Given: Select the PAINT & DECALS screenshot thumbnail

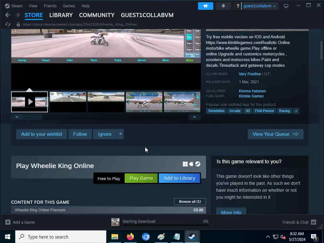Looking at the screenshot, I should pyautogui.click(x=144, y=102).
